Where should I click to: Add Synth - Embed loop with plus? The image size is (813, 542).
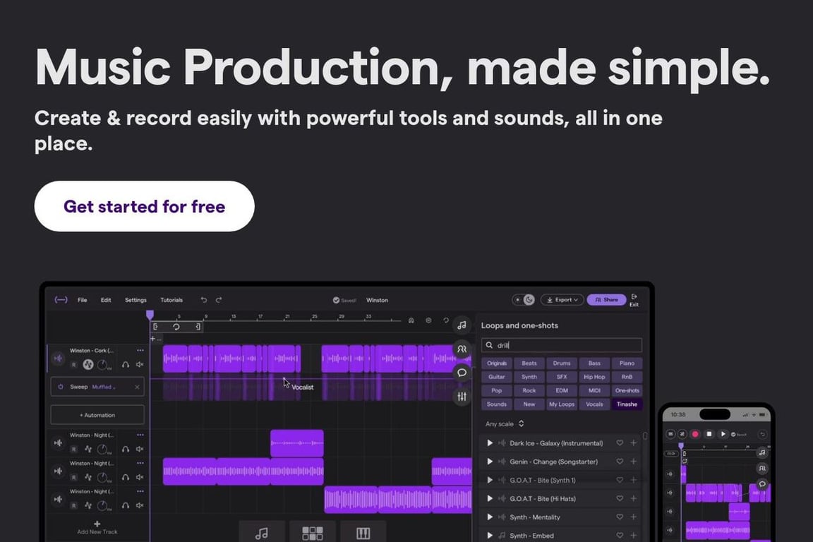[634, 535]
